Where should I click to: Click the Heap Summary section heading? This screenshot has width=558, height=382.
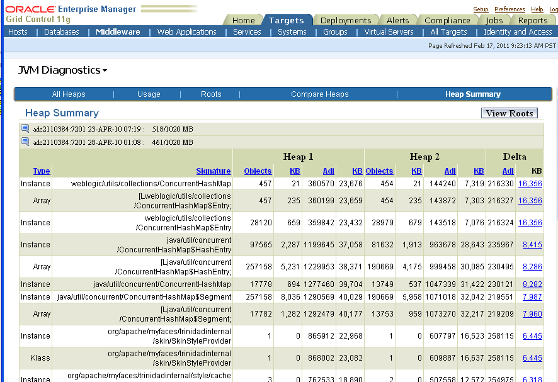[62, 113]
